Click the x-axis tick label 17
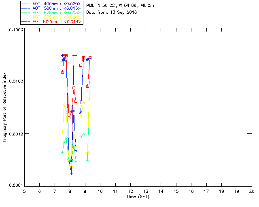 pyautogui.click(x=206, y=191)
